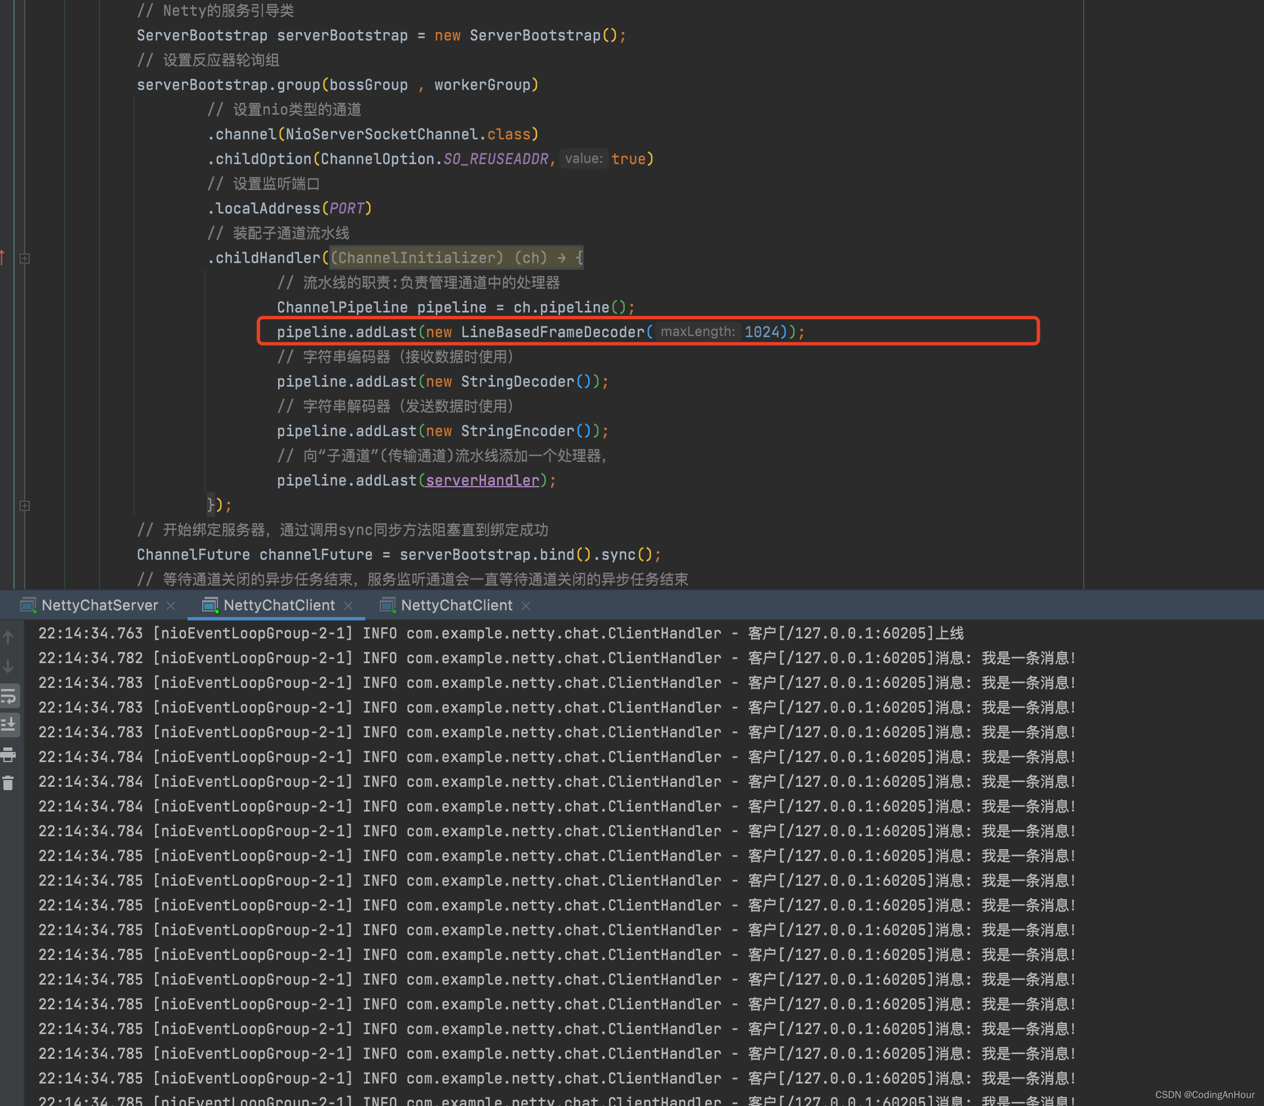The width and height of the screenshot is (1264, 1106).
Task: Clear console output with the trash icon
Action: (8, 783)
